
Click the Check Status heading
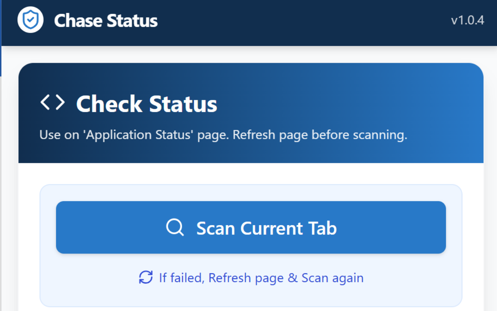coord(146,103)
